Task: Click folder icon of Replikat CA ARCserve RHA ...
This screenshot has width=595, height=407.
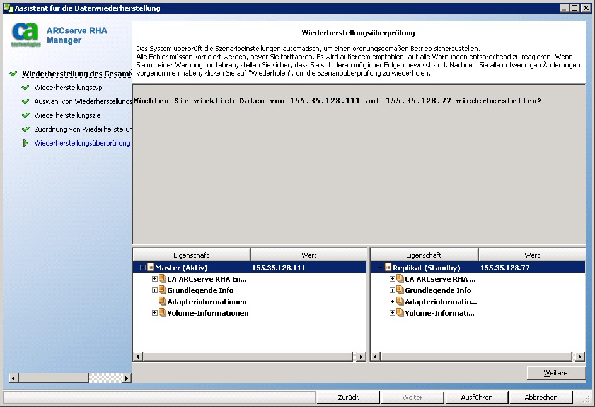Action: (400, 279)
